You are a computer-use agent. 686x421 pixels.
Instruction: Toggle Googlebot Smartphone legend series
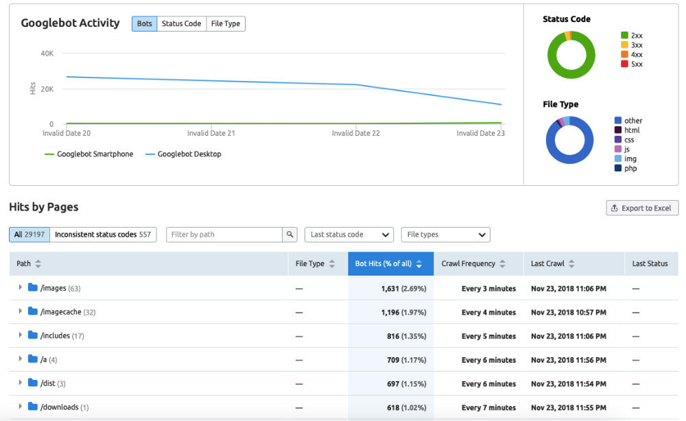(x=88, y=154)
